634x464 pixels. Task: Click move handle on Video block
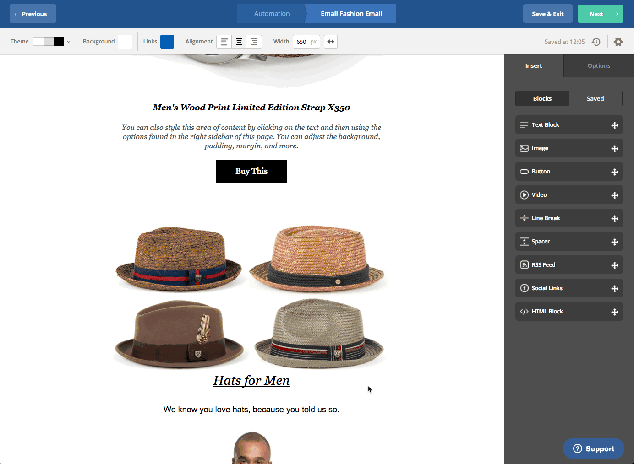[615, 195]
